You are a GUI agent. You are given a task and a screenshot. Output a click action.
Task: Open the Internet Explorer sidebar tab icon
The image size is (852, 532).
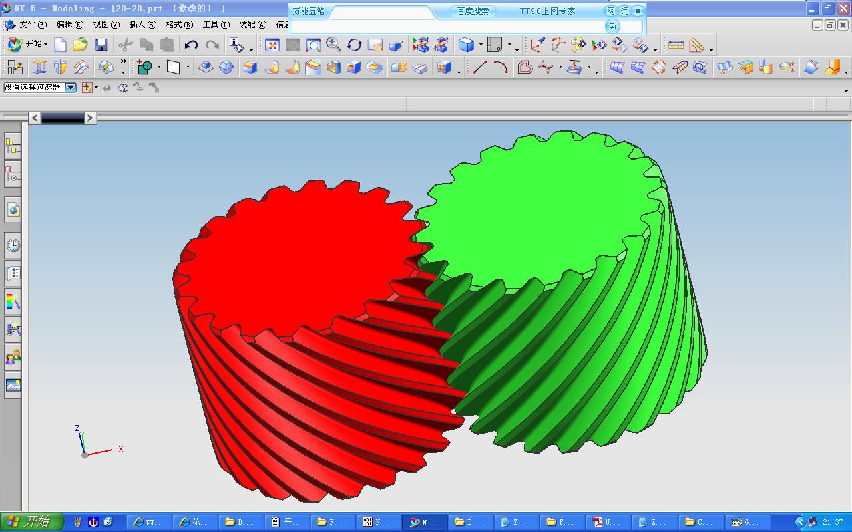click(13, 210)
